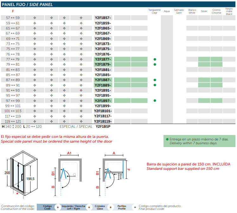
Task: Select the Satinado Satin column header
Action: point(179,11)
